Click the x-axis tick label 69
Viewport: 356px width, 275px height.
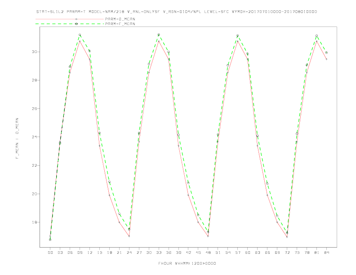coord(277,253)
